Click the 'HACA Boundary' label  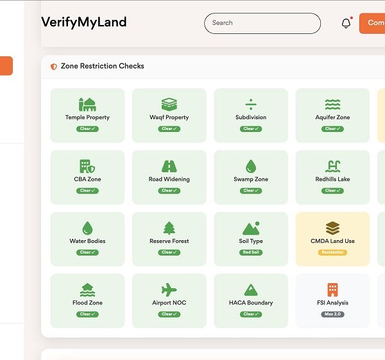pos(251,303)
